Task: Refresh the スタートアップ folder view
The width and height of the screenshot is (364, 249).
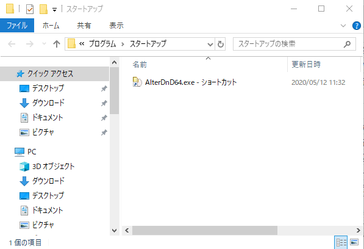Action: (x=221, y=44)
